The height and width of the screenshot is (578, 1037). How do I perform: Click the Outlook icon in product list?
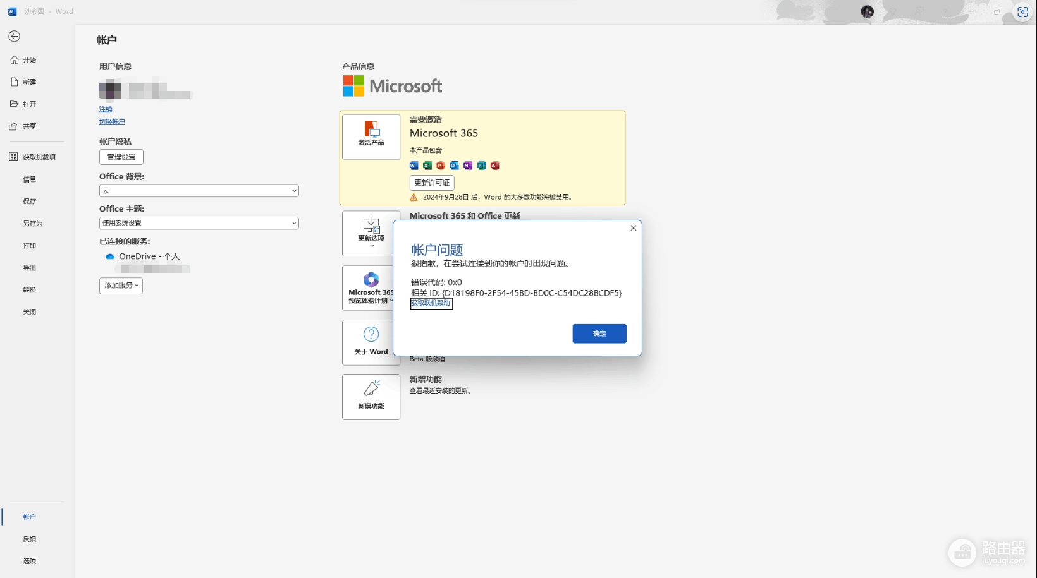pyautogui.click(x=454, y=166)
